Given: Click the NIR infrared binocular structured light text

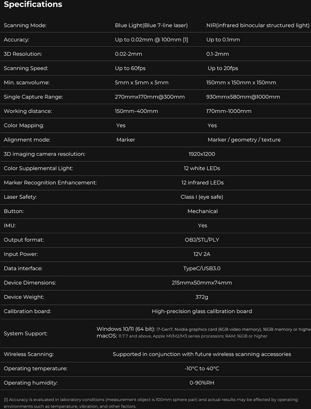Looking at the screenshot, I should 258,26.
